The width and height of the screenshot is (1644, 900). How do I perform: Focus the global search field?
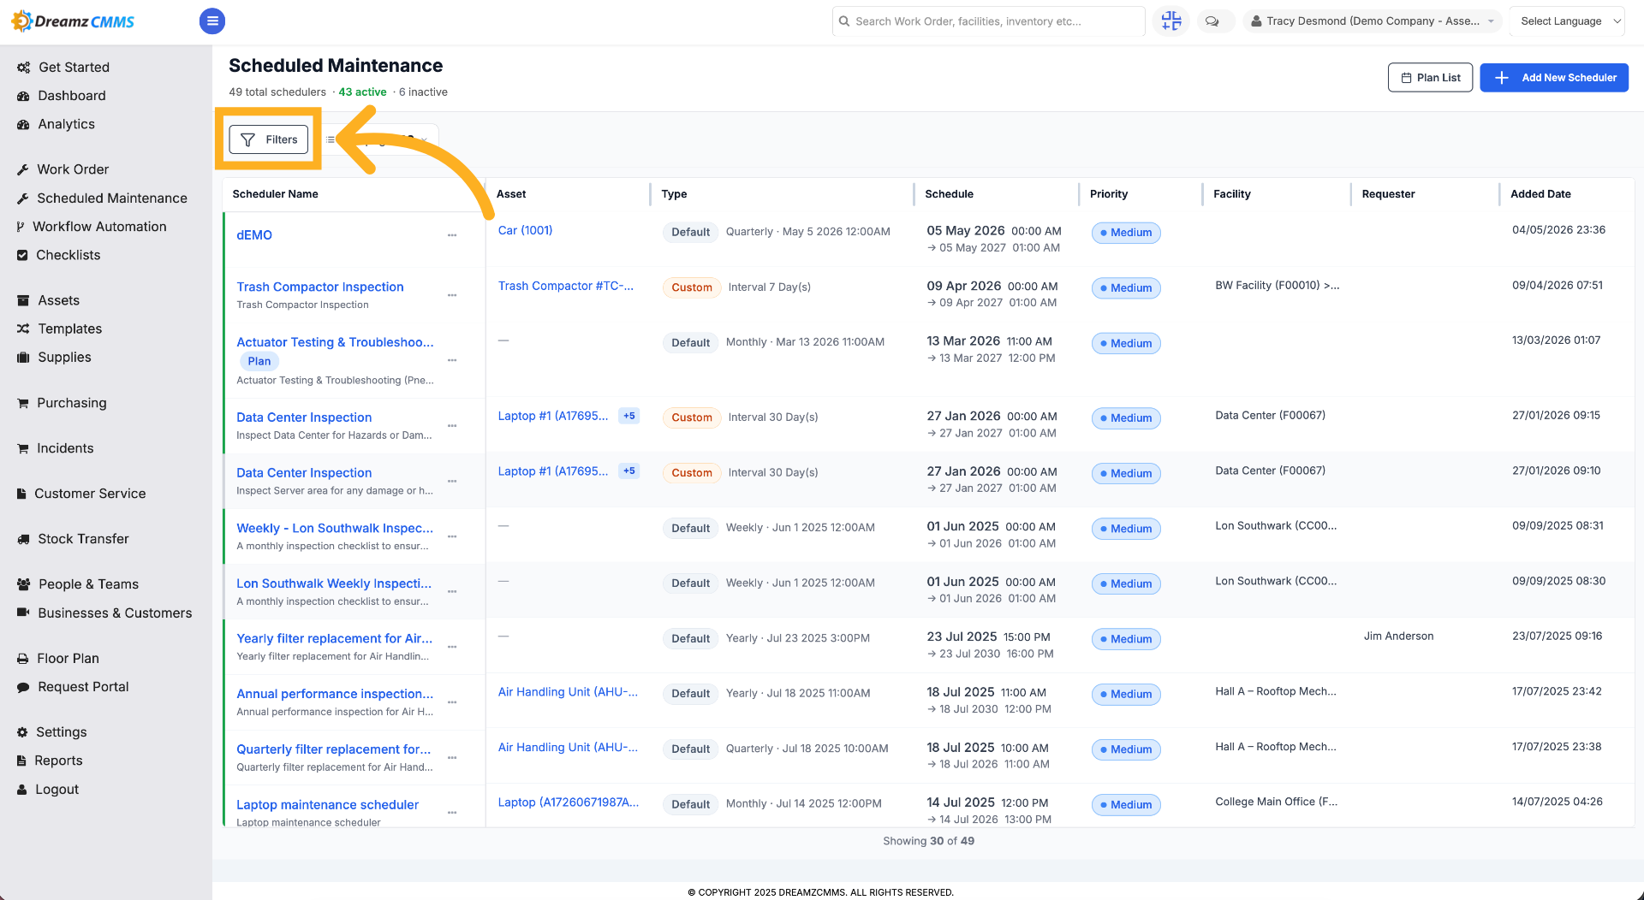(x=988, y=21)
